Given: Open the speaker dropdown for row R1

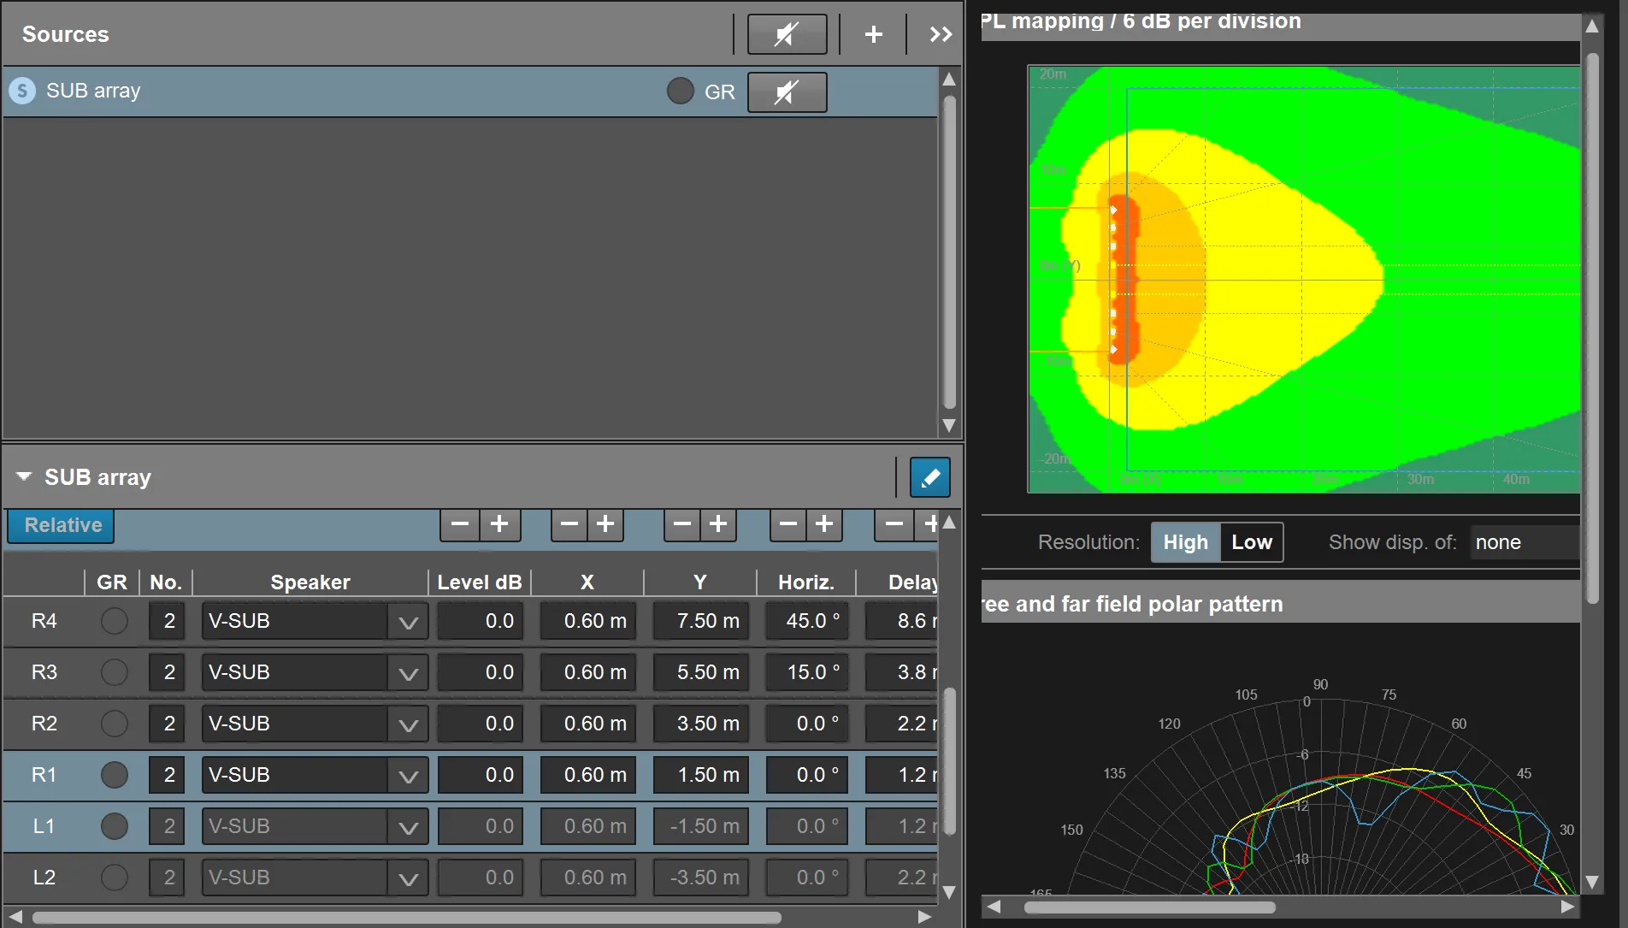Looking at the screenshot, I should [x=408, y=775].
